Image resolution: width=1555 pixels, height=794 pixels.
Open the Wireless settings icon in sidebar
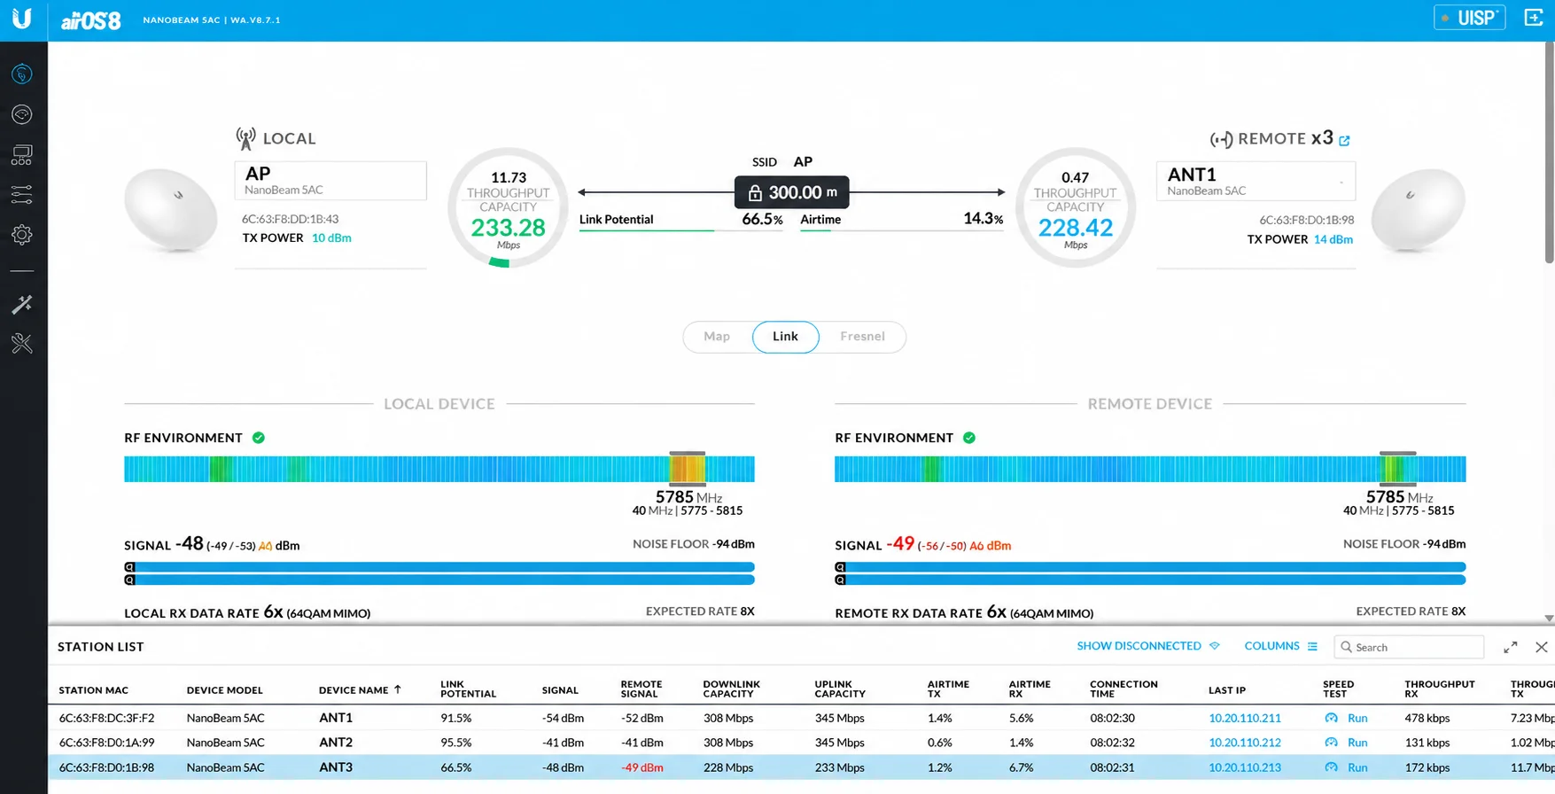pos(22,114)
